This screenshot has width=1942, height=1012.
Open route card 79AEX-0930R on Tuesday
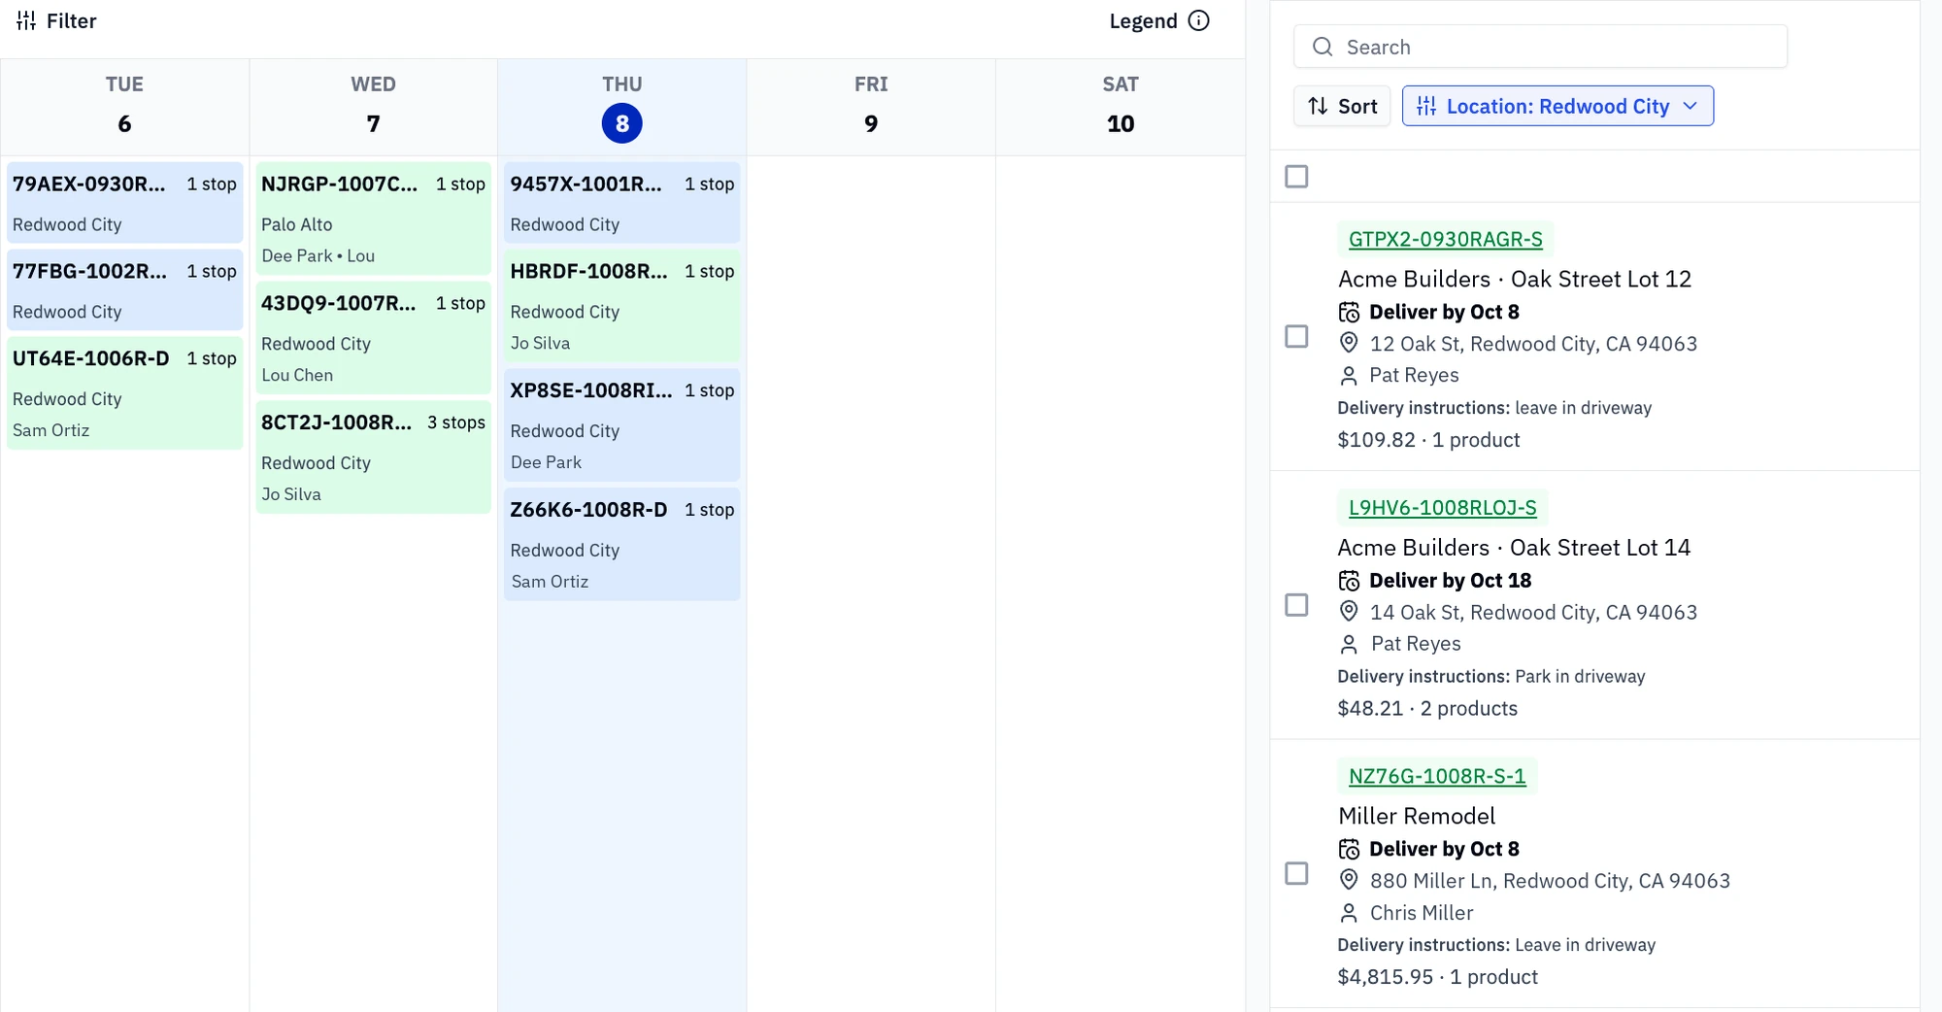coord(124,203)
